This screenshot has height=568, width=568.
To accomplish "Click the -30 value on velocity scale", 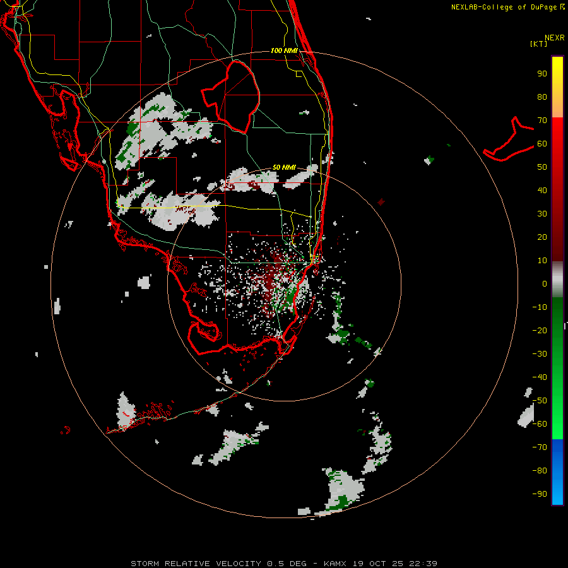I will click(x=540, y=354).
